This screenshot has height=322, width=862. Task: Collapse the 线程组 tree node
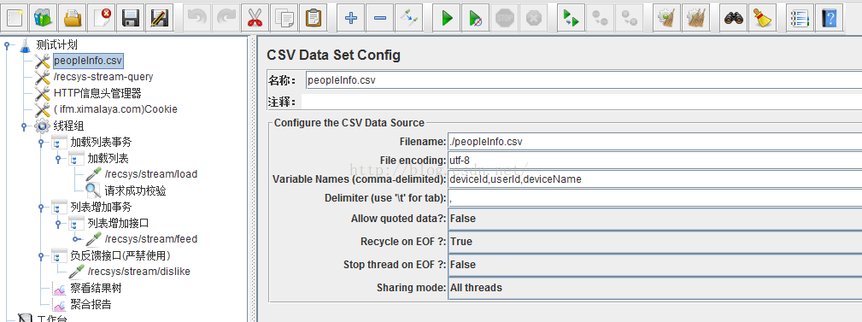(x=24, y=126)
